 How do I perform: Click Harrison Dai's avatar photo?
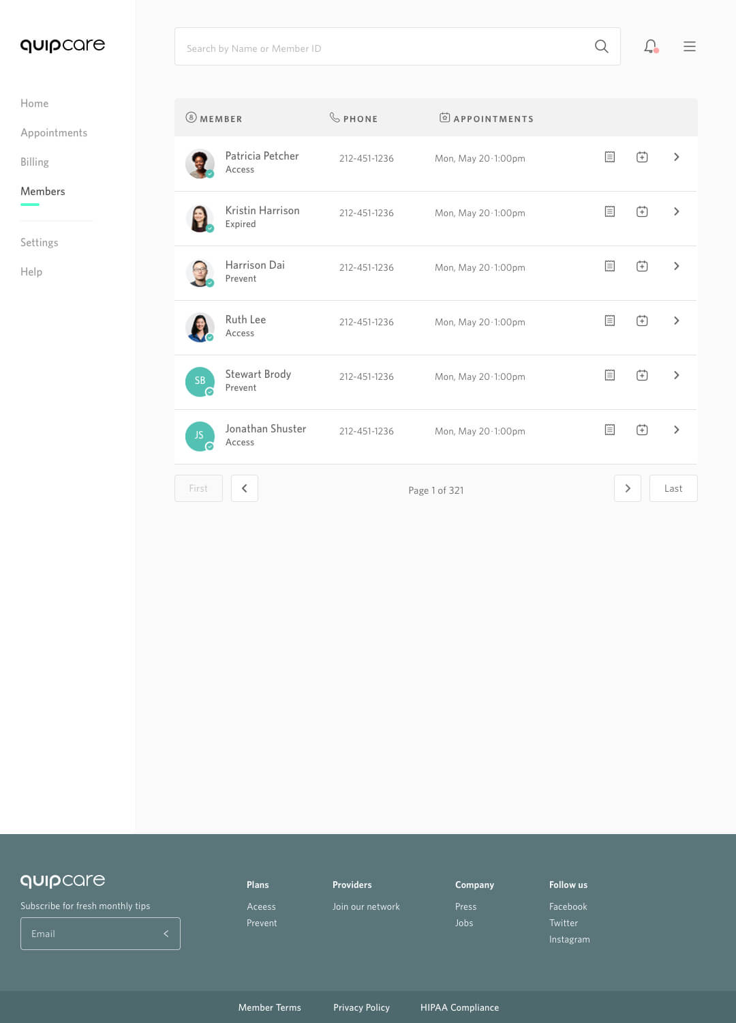(200, 273)
